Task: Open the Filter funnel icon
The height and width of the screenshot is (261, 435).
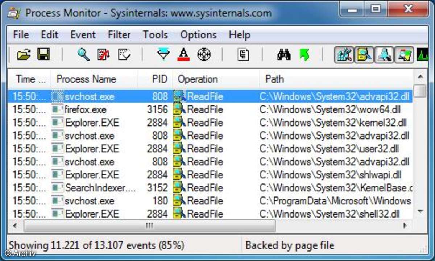Action: click(x=163, y=55)
